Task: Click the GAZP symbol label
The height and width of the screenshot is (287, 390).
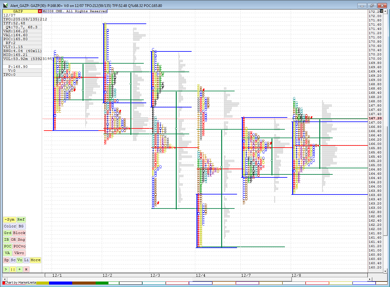Action: click(x=20, y=11)
